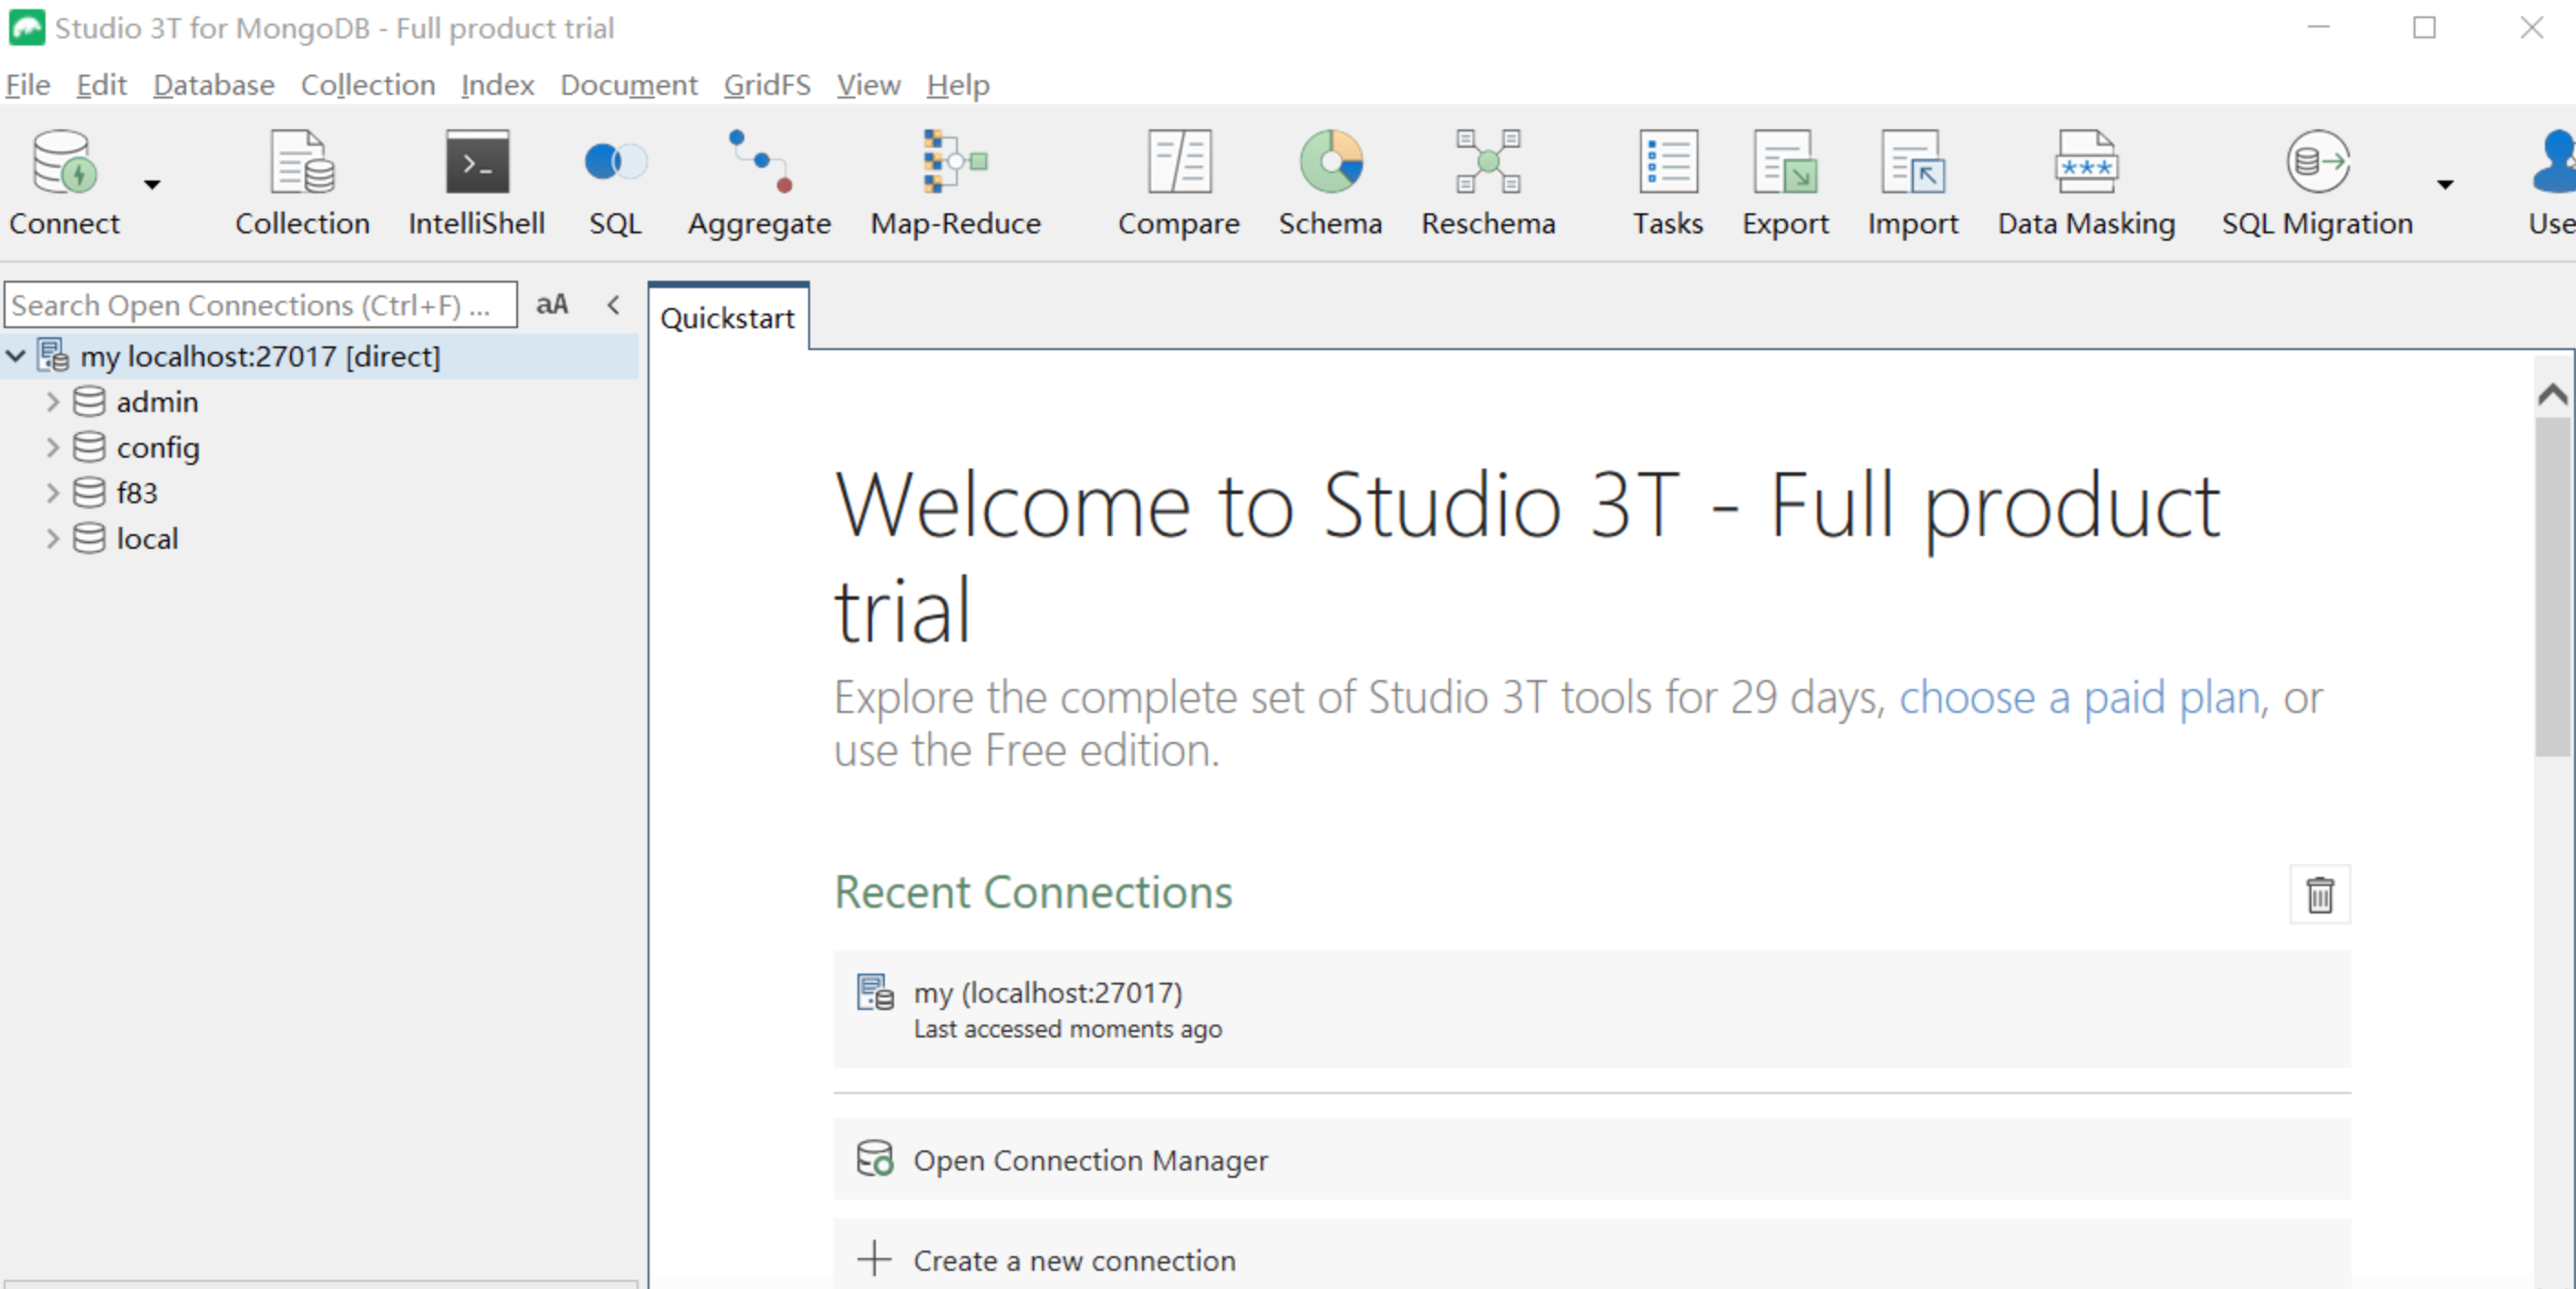Open the Reschema tool
This screenshot has width=2576, height=1289.
coord(1488,181)
